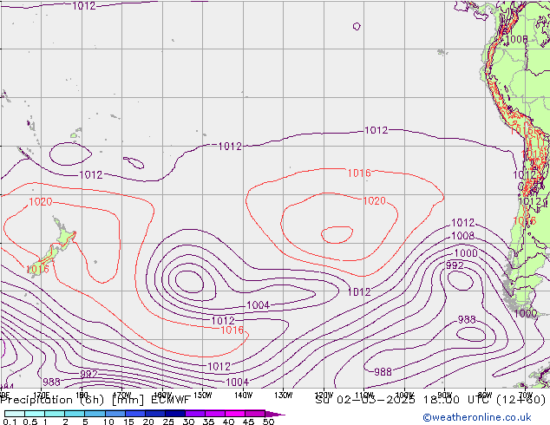Viewport: 550px width, 425px height.
Task: Click the closed low-pressure center near 150W
Action: pos(189,282)
